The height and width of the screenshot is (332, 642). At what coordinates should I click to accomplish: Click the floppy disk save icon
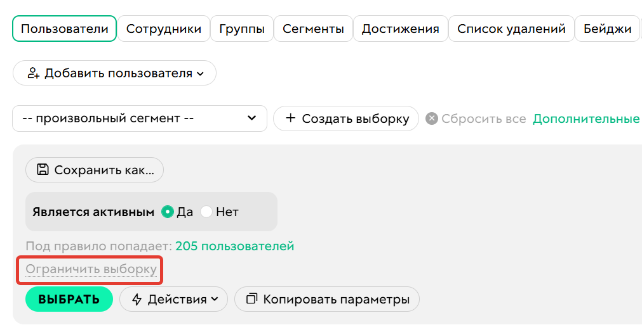[x=43, y=170]
